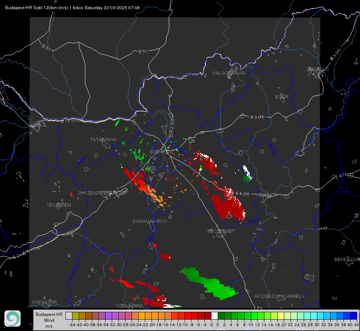This screenshot has height=331, width=360.
Task: Select the Pest county label near Kecskemét
Action: (x=253, y=221)
